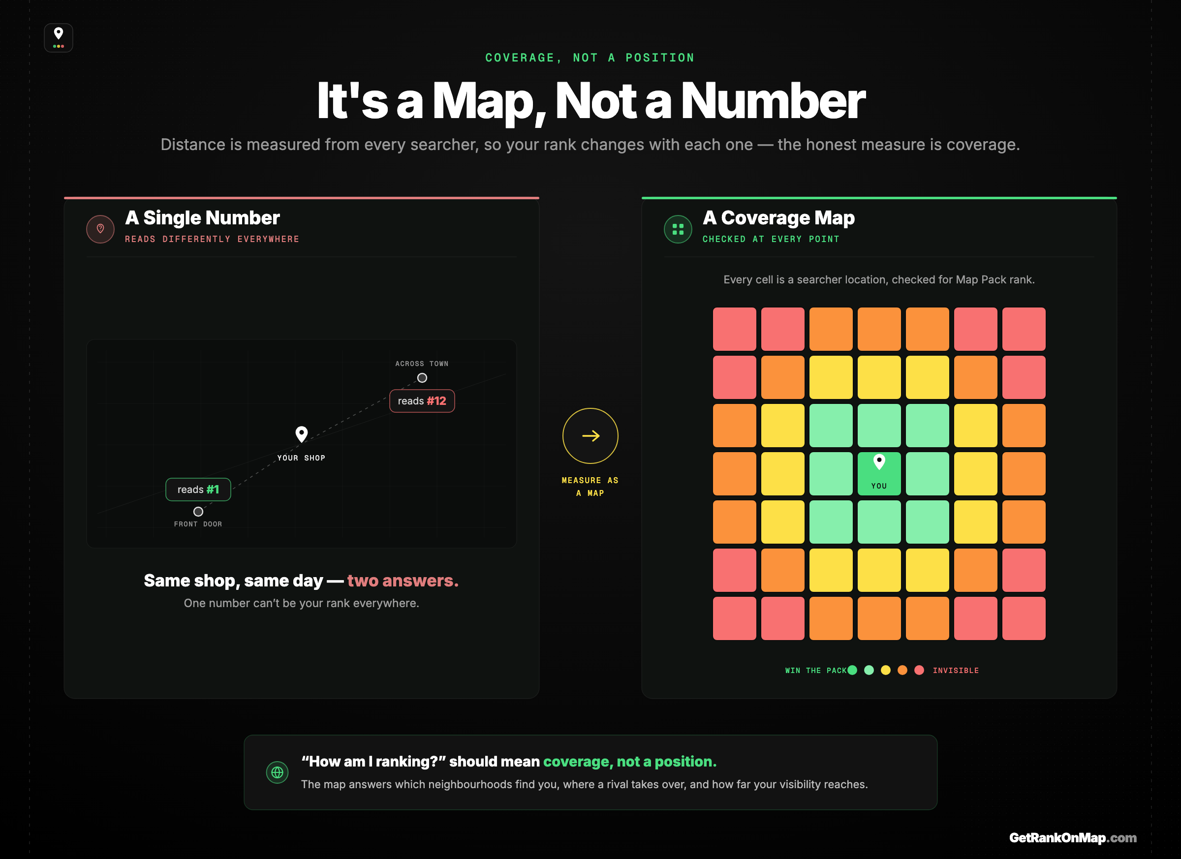This screenshot has height=859, width=1181.
Task: Click the FRONT DOOR label
Action: click(198, 524)
